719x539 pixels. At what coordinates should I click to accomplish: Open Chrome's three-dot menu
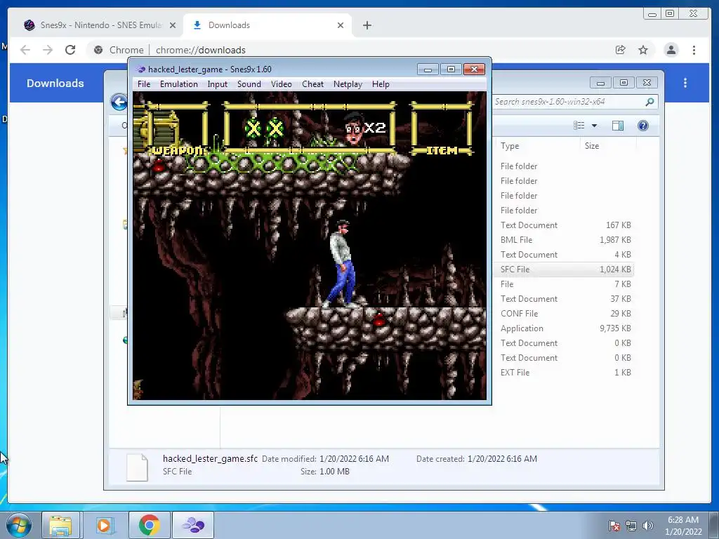click(x=694, y=50)
